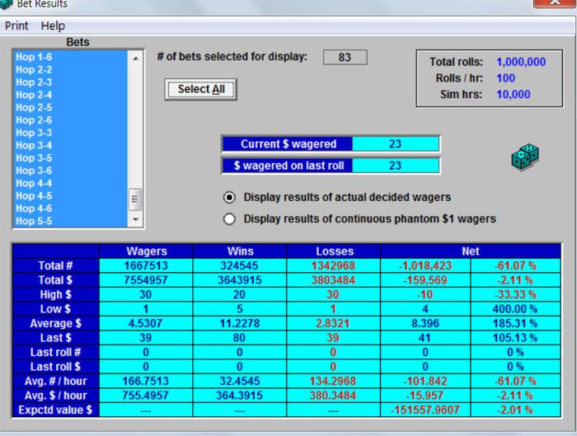
Task: Click the expected value percent -2.01 %
Action: 515,410
